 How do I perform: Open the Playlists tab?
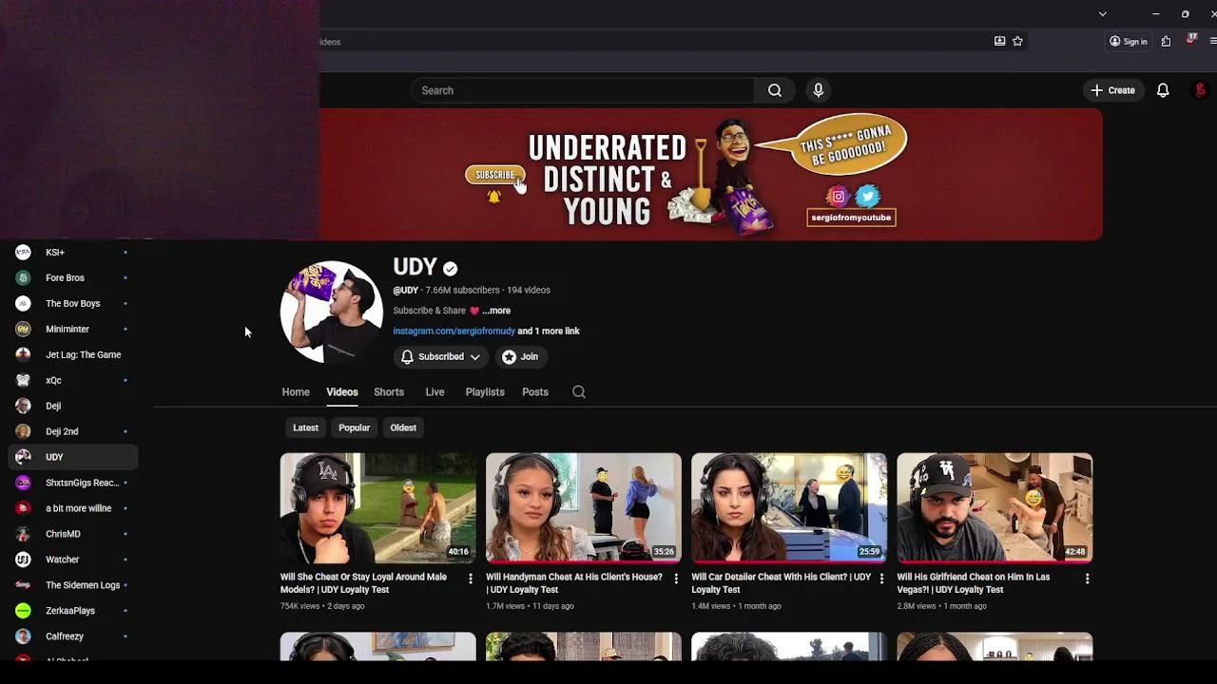pos(485,392)
